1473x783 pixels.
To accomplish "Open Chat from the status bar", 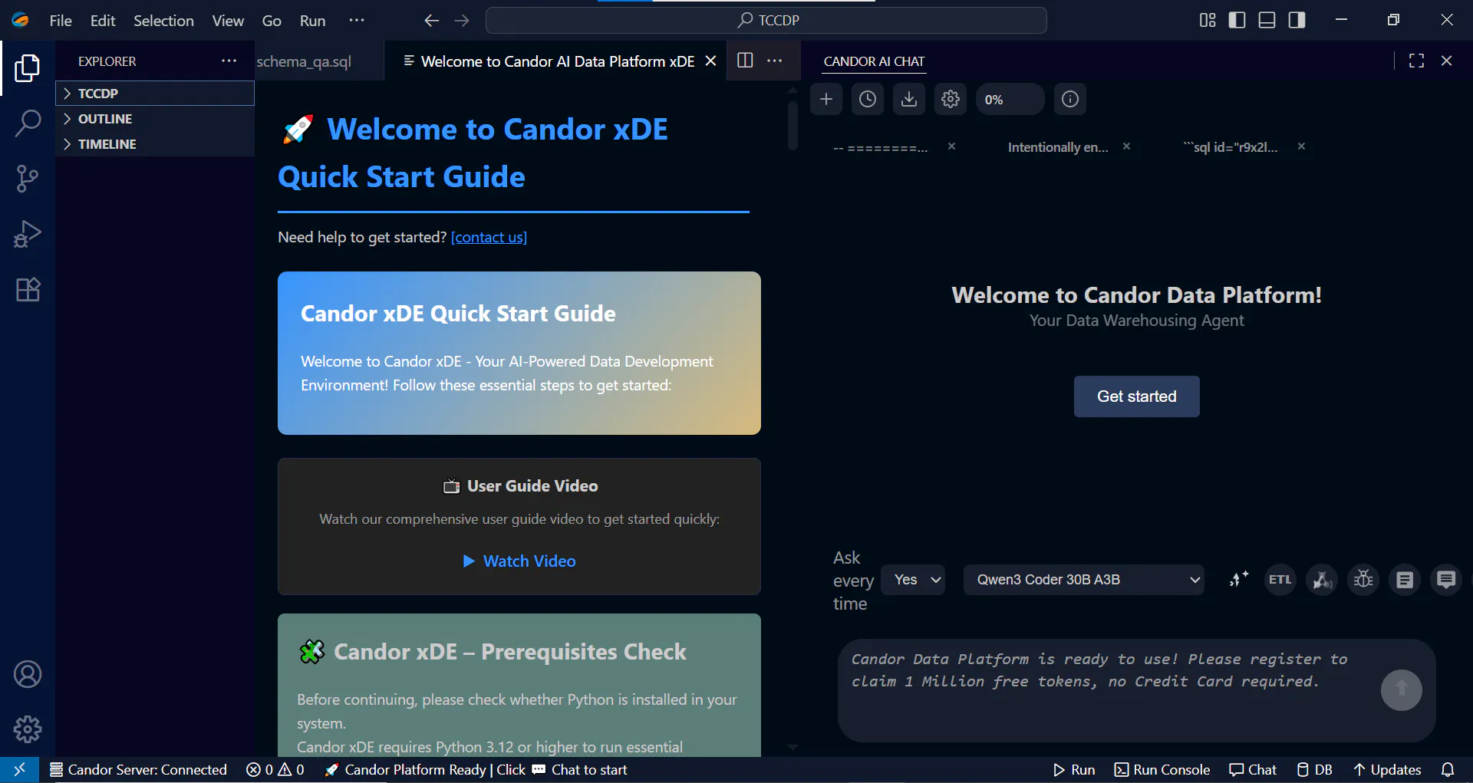I will (x=1252, y=770).
